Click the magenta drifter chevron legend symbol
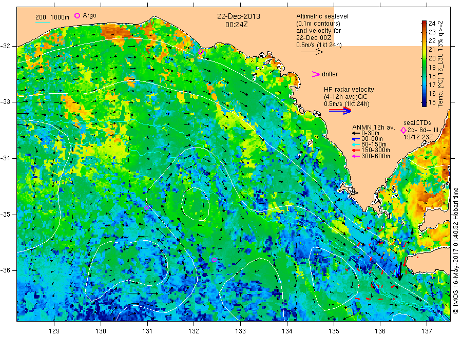 316,74
